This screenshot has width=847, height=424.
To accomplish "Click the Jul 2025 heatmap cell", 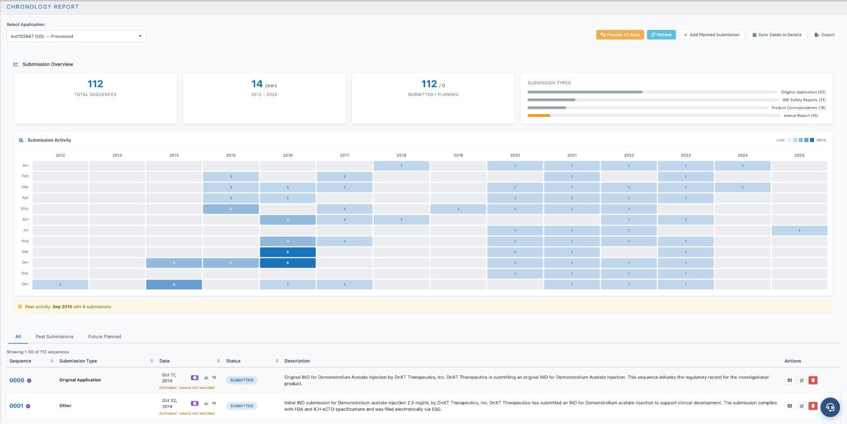I will 799,230.
